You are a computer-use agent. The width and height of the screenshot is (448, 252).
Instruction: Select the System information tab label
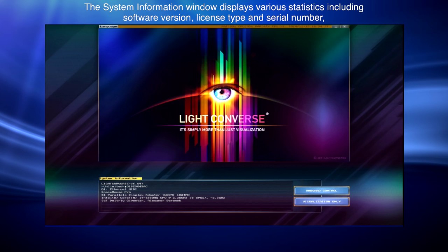(x=120, y=178)
